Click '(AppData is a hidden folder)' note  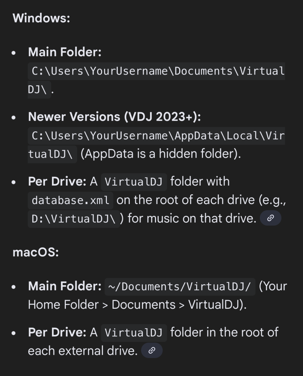(x=161, y=154)
